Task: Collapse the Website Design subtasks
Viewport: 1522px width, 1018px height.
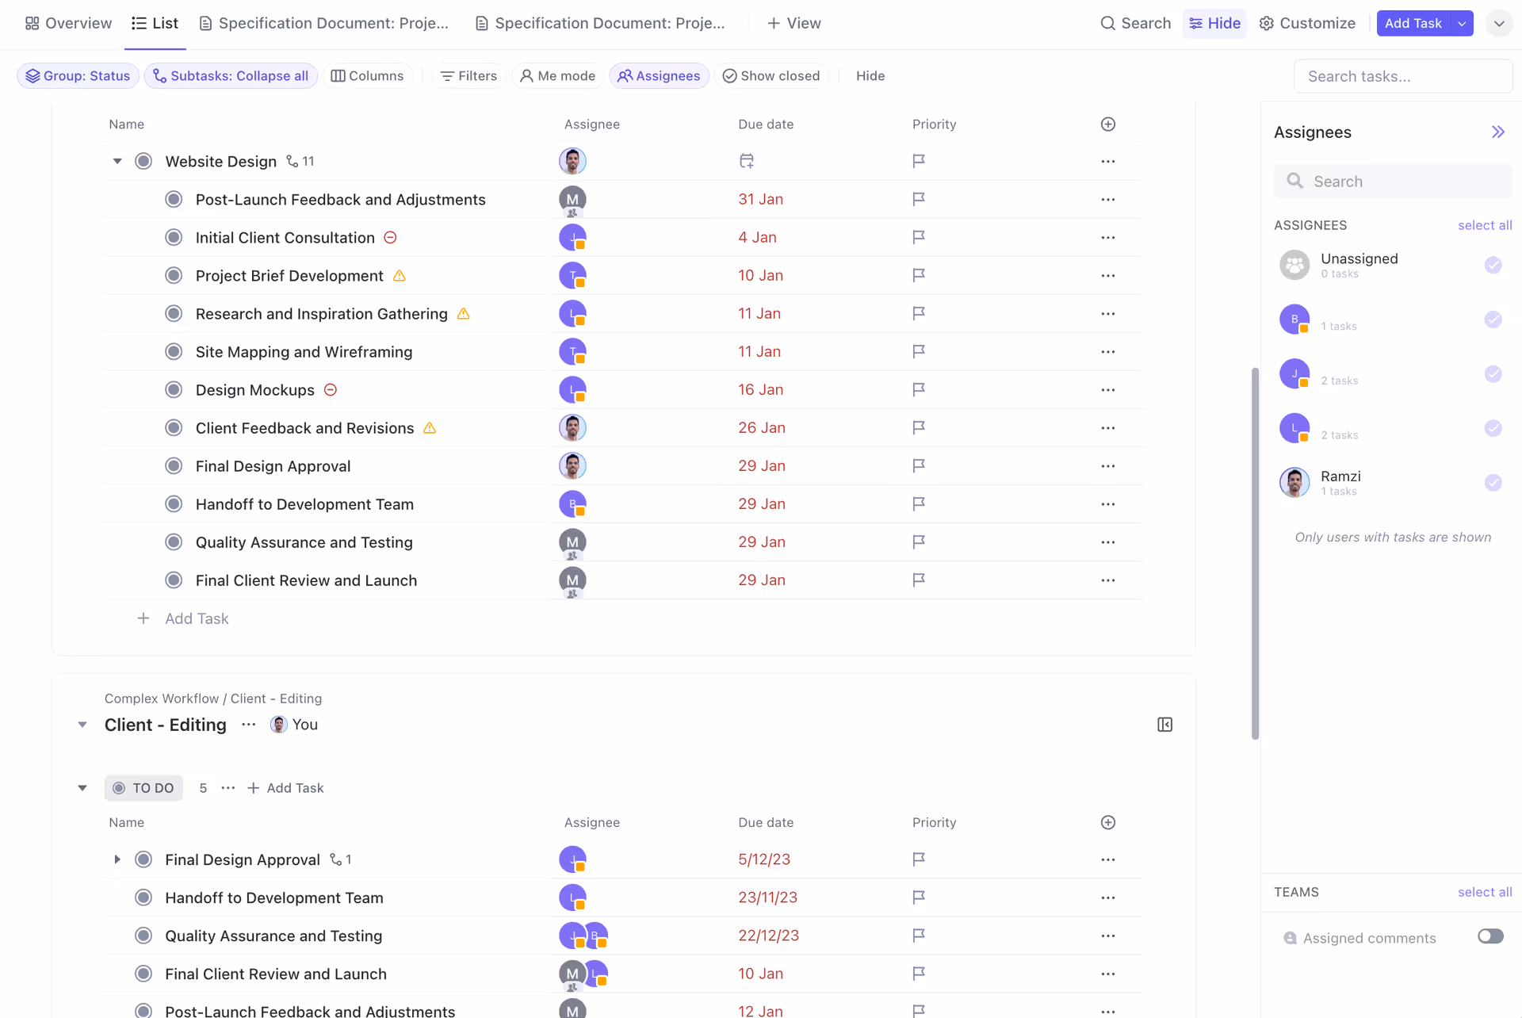Action: click(x=117, y=160)
